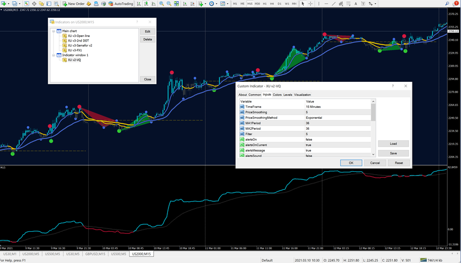Screen dimensions: 461x263
Task: Toggle the AutoTrading button
Action: coord(120,3)
